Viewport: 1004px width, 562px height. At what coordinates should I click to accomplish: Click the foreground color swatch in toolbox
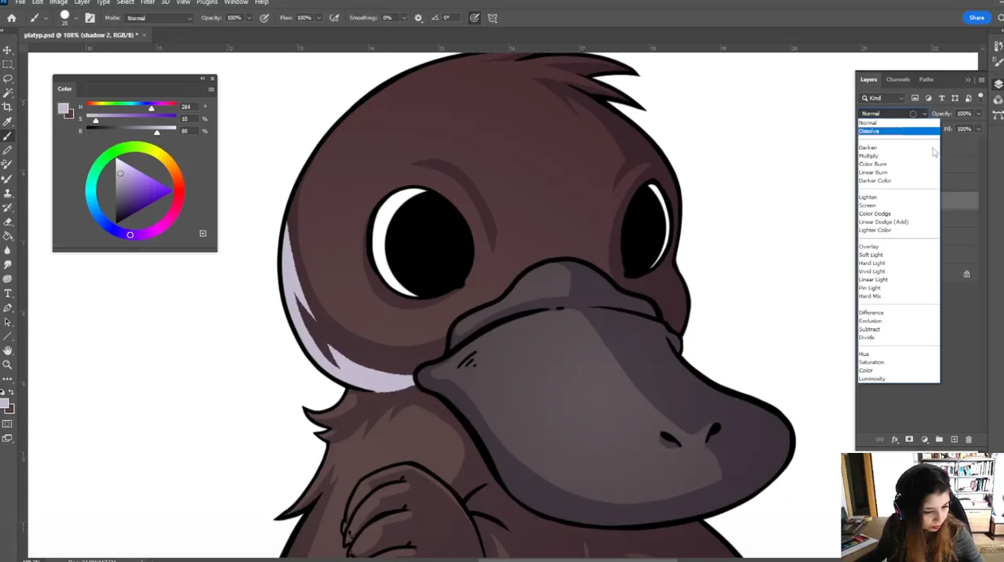coord(5,404)
